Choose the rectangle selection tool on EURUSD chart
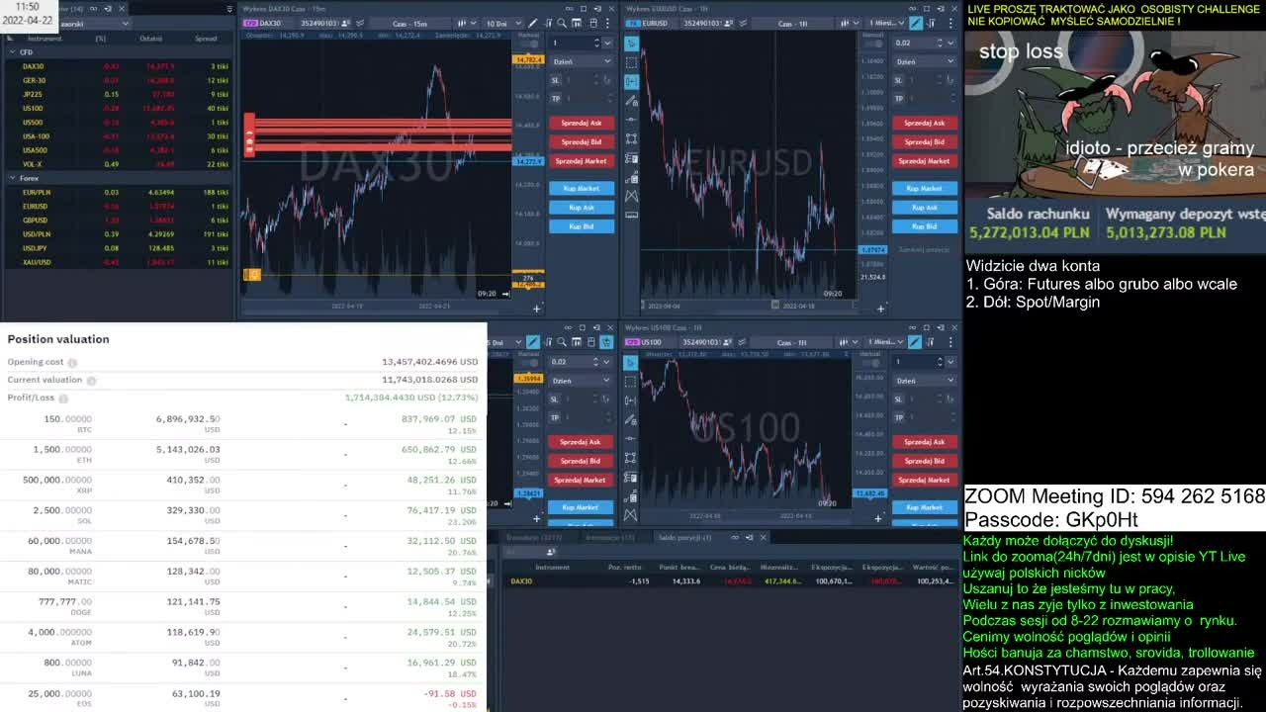This screenshot has height=712, width=1266. tap(631, 62)
